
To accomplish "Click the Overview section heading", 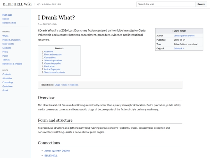I will [46, 98].
